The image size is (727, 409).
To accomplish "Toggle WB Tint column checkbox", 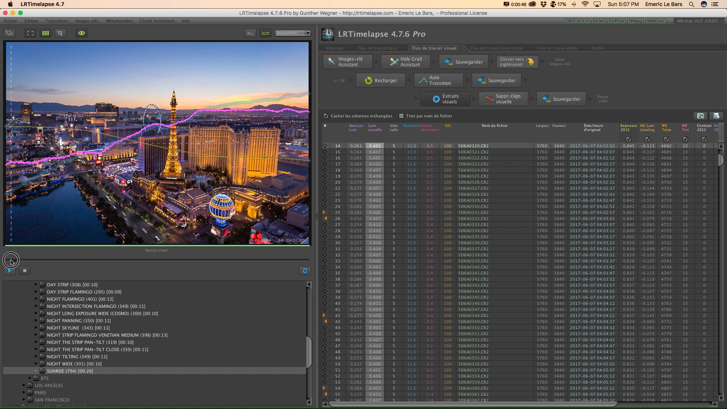I will click(685, 139).
